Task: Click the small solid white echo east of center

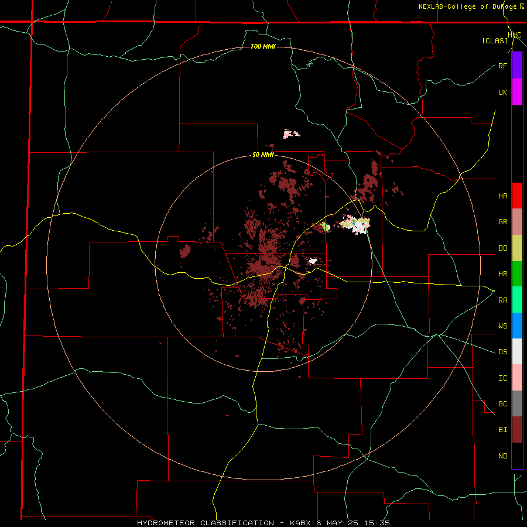Action: [x=313, y=261]
